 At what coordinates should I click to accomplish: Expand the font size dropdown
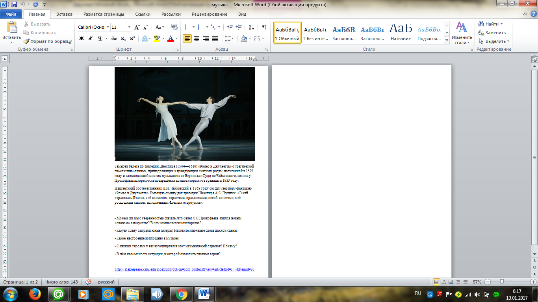coord(130,27)
